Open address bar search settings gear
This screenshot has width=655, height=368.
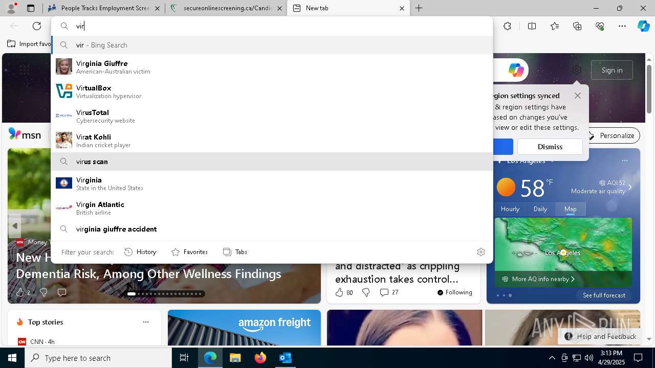pos(481,252)
